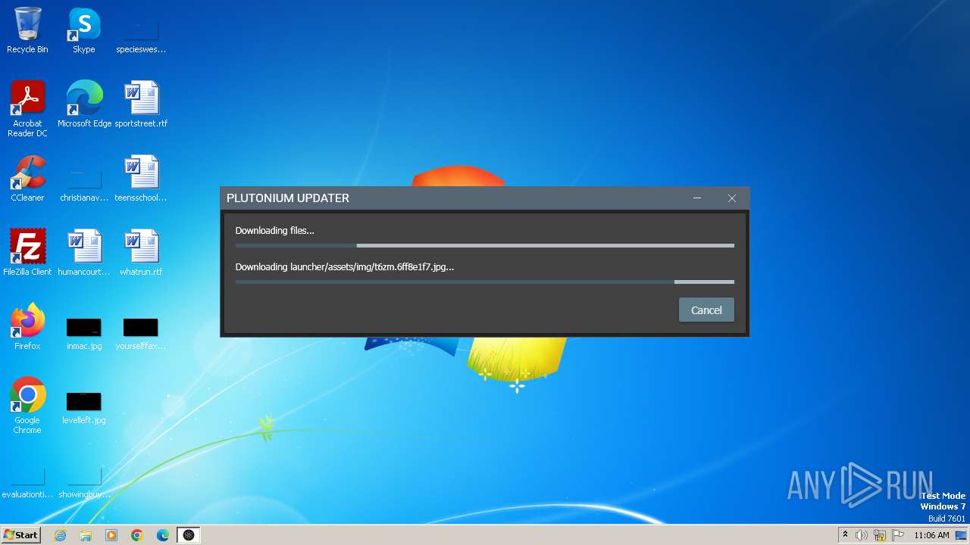970x545 pixels.
Task: Open Acrobat Reader DC shortcut
Action: click(27, 109)
